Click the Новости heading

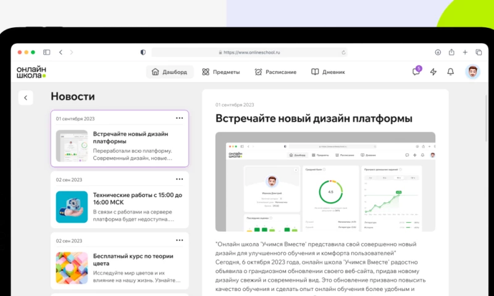tap(73, 96)
